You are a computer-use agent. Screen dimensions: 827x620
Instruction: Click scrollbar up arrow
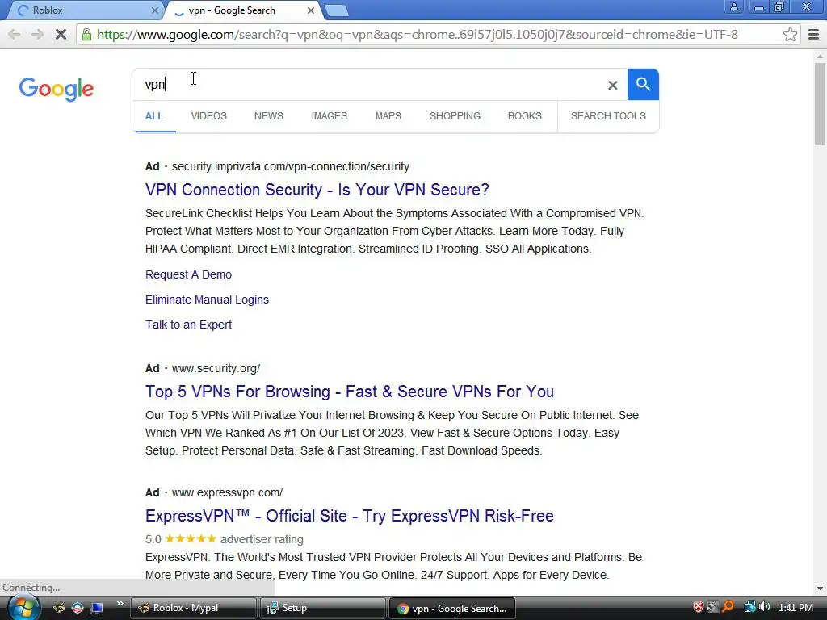821,57
